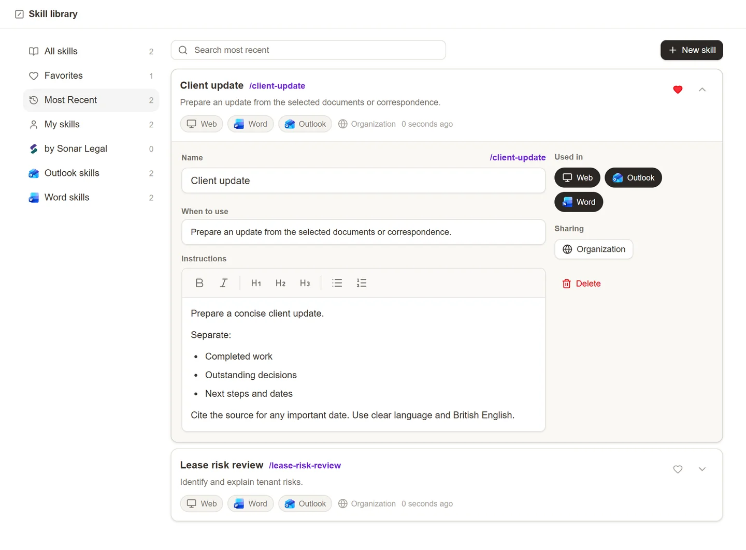Viewport: 746px width, 550px height.
Task: Change Sharing from Organization
Action: (x=594, y=249)
